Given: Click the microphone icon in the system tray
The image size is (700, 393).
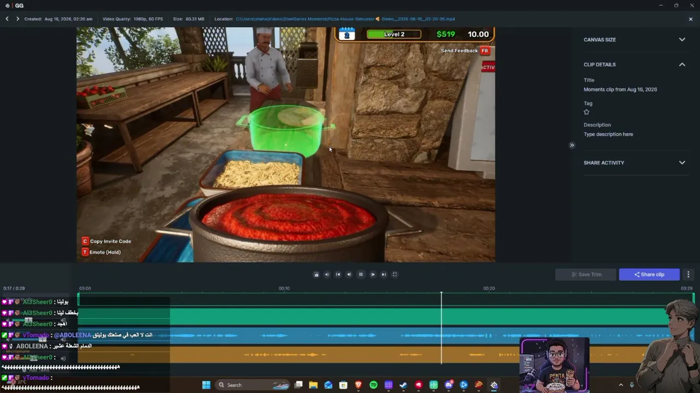Looking at the screenshot, I should (632, 385).
